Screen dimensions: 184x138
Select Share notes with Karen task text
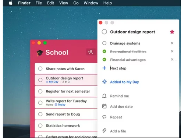65,69
